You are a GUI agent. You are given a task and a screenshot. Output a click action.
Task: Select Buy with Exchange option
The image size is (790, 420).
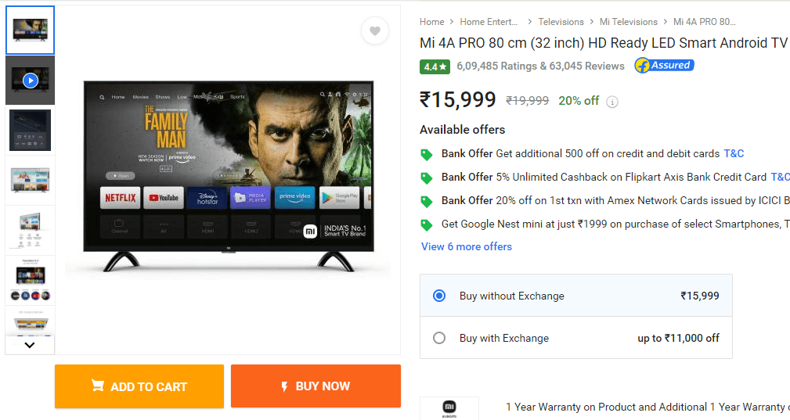(439, 338)
